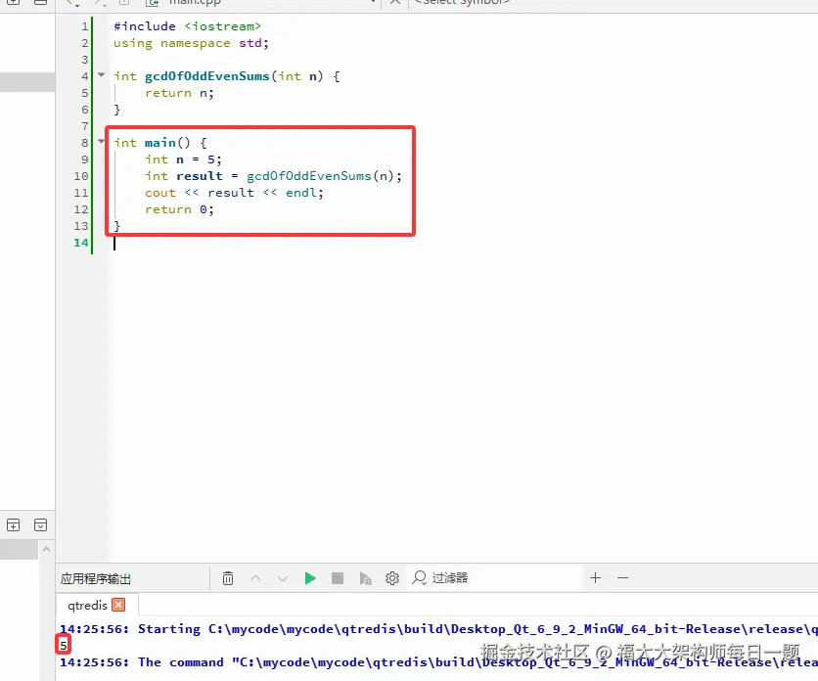
Task: Click line number 4 in the gutter
Action: pos(84,76)
